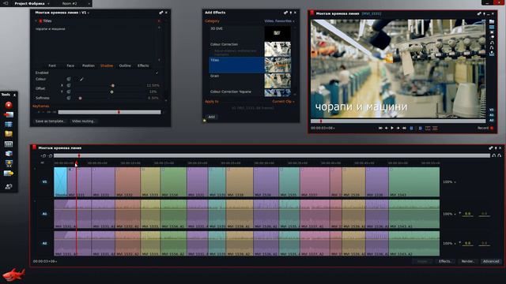This screenshot has height=284, width=506.
Task: Open the Video, Favourites category dropdown
Action: (x=279, y=21)
